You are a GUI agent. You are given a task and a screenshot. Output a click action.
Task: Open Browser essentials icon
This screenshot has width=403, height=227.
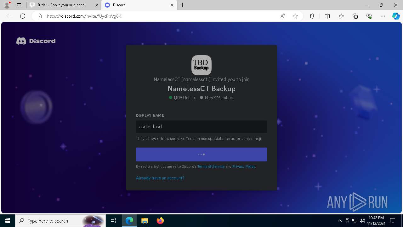[x=369, y=16]
